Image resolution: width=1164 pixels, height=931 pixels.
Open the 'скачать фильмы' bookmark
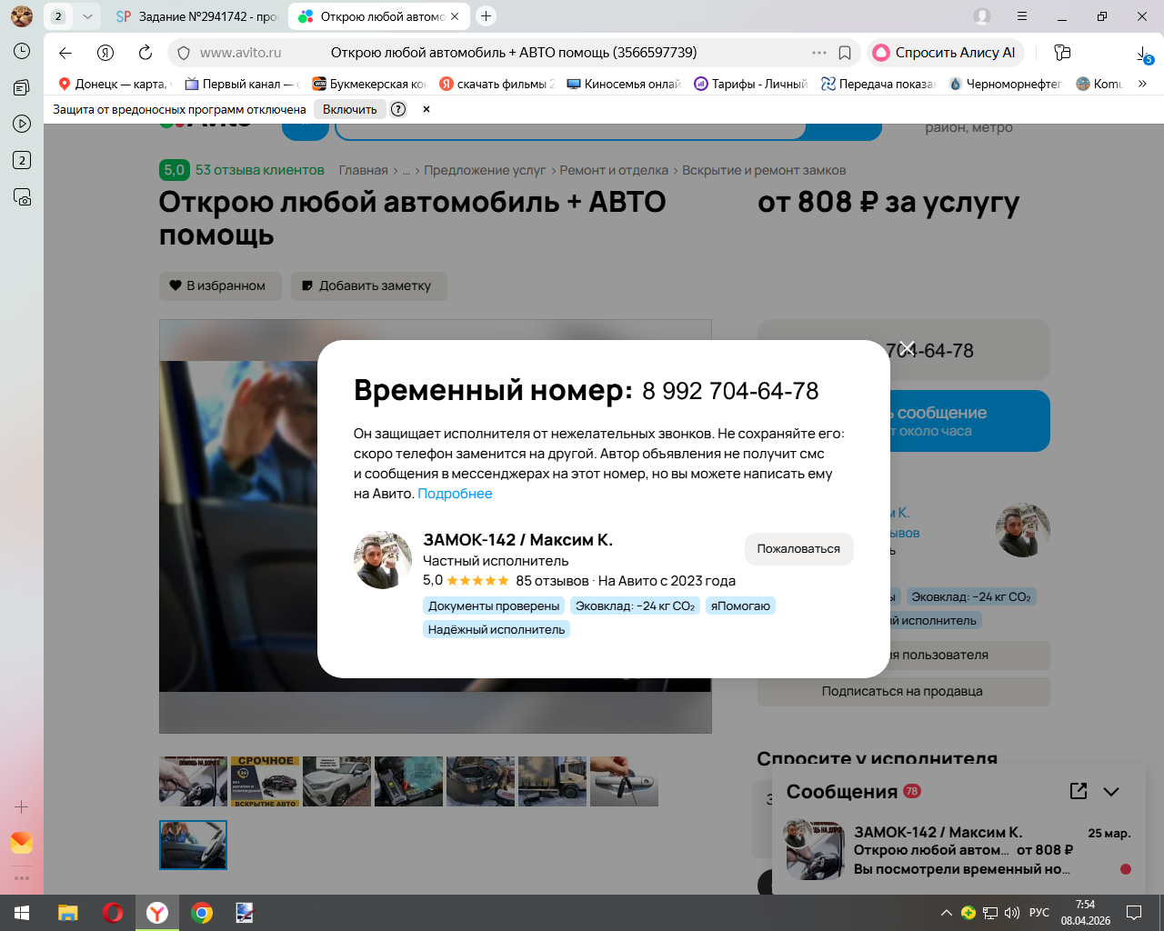(x=497, y=84)
